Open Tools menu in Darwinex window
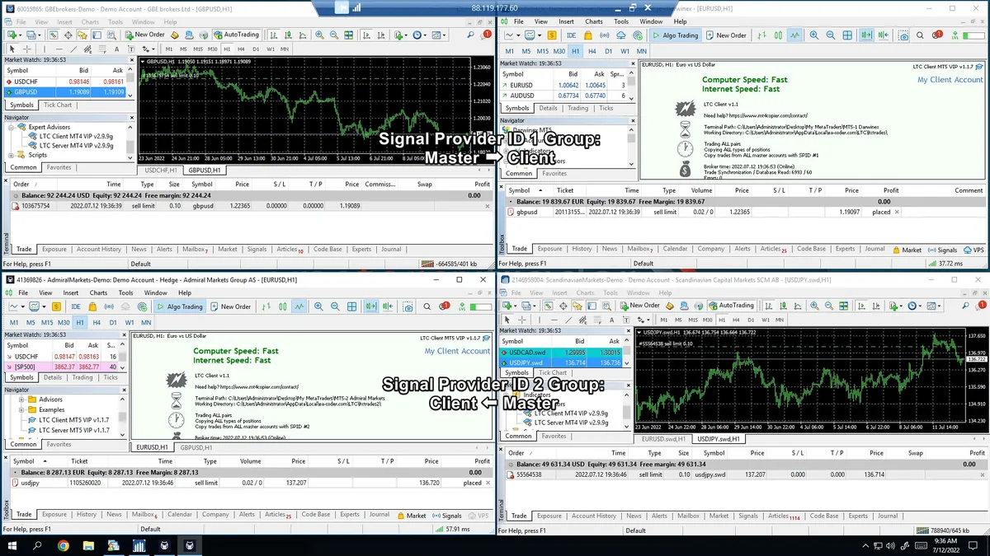Image resolution: width=990 pixels, height=556 pixels. click(621, 21)
